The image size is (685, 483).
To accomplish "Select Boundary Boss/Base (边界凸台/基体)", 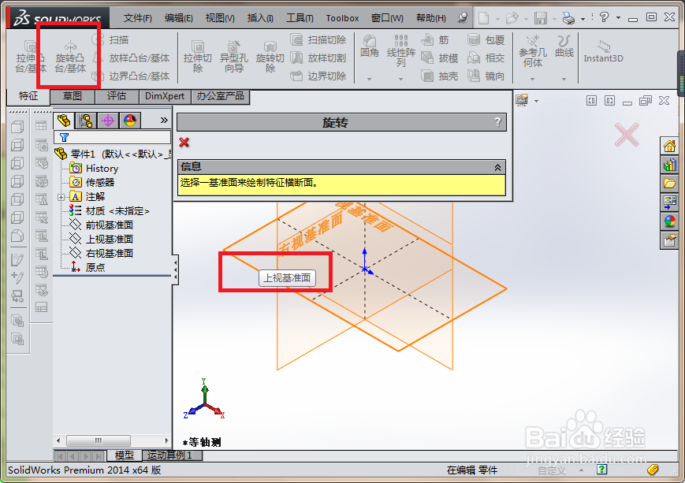I will 131,76.
